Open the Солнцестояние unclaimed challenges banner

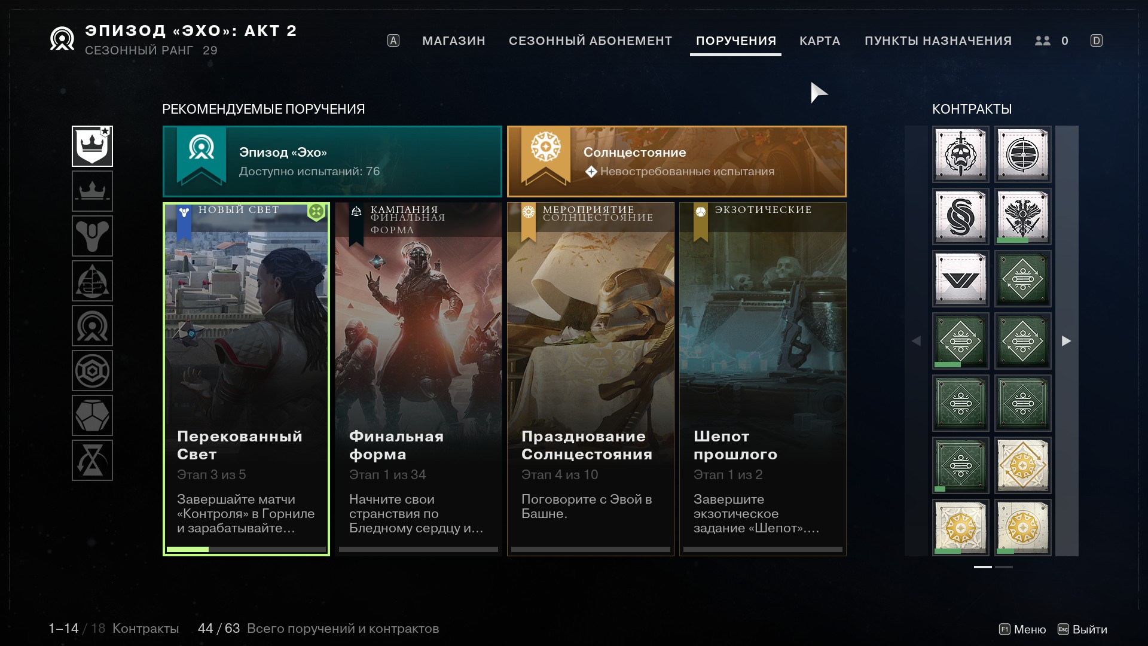click(677, 161)
